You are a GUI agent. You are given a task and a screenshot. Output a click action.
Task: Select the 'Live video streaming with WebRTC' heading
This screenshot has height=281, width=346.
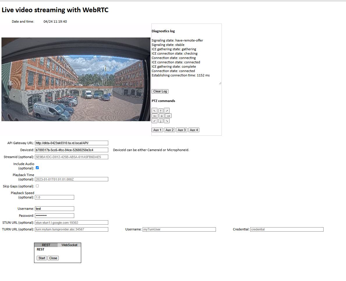[55, 10]
